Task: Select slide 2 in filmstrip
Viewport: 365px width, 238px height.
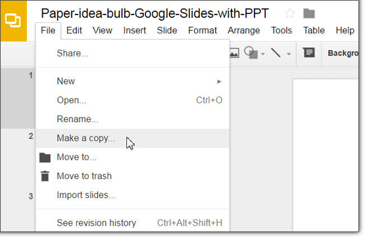Action: pyautogui.click(x=18, y=159)
